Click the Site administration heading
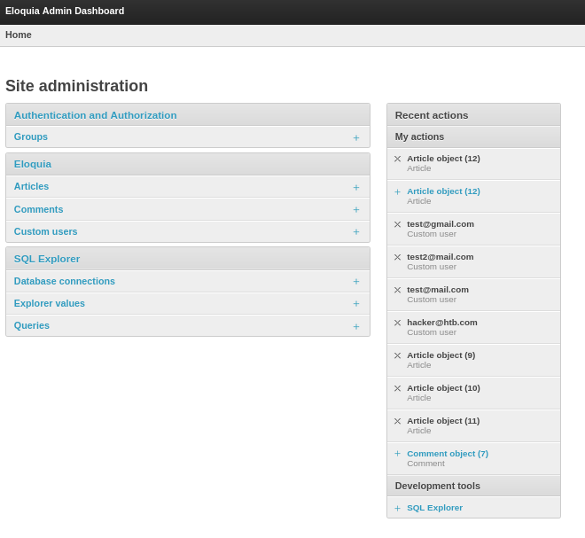The height and width of the screenshot is (538, 585). click(x=76, y=86)
